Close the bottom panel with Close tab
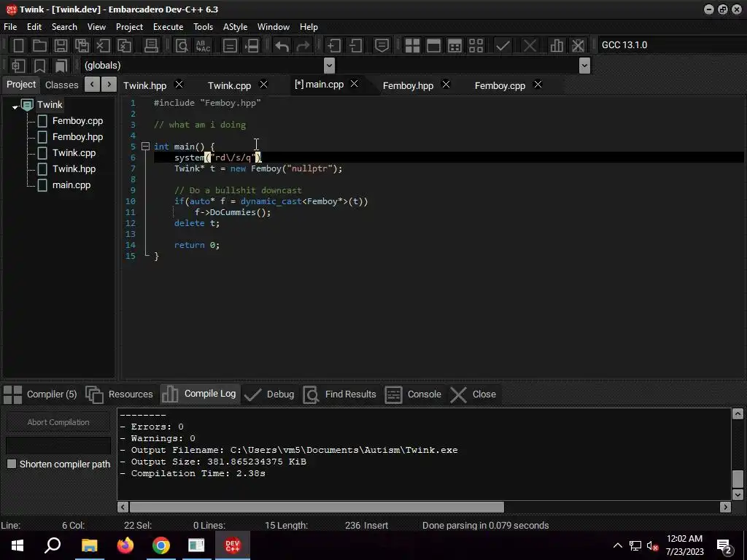Image resolution: width=747 pixels, height=560 pixels. tap(473, 394)
